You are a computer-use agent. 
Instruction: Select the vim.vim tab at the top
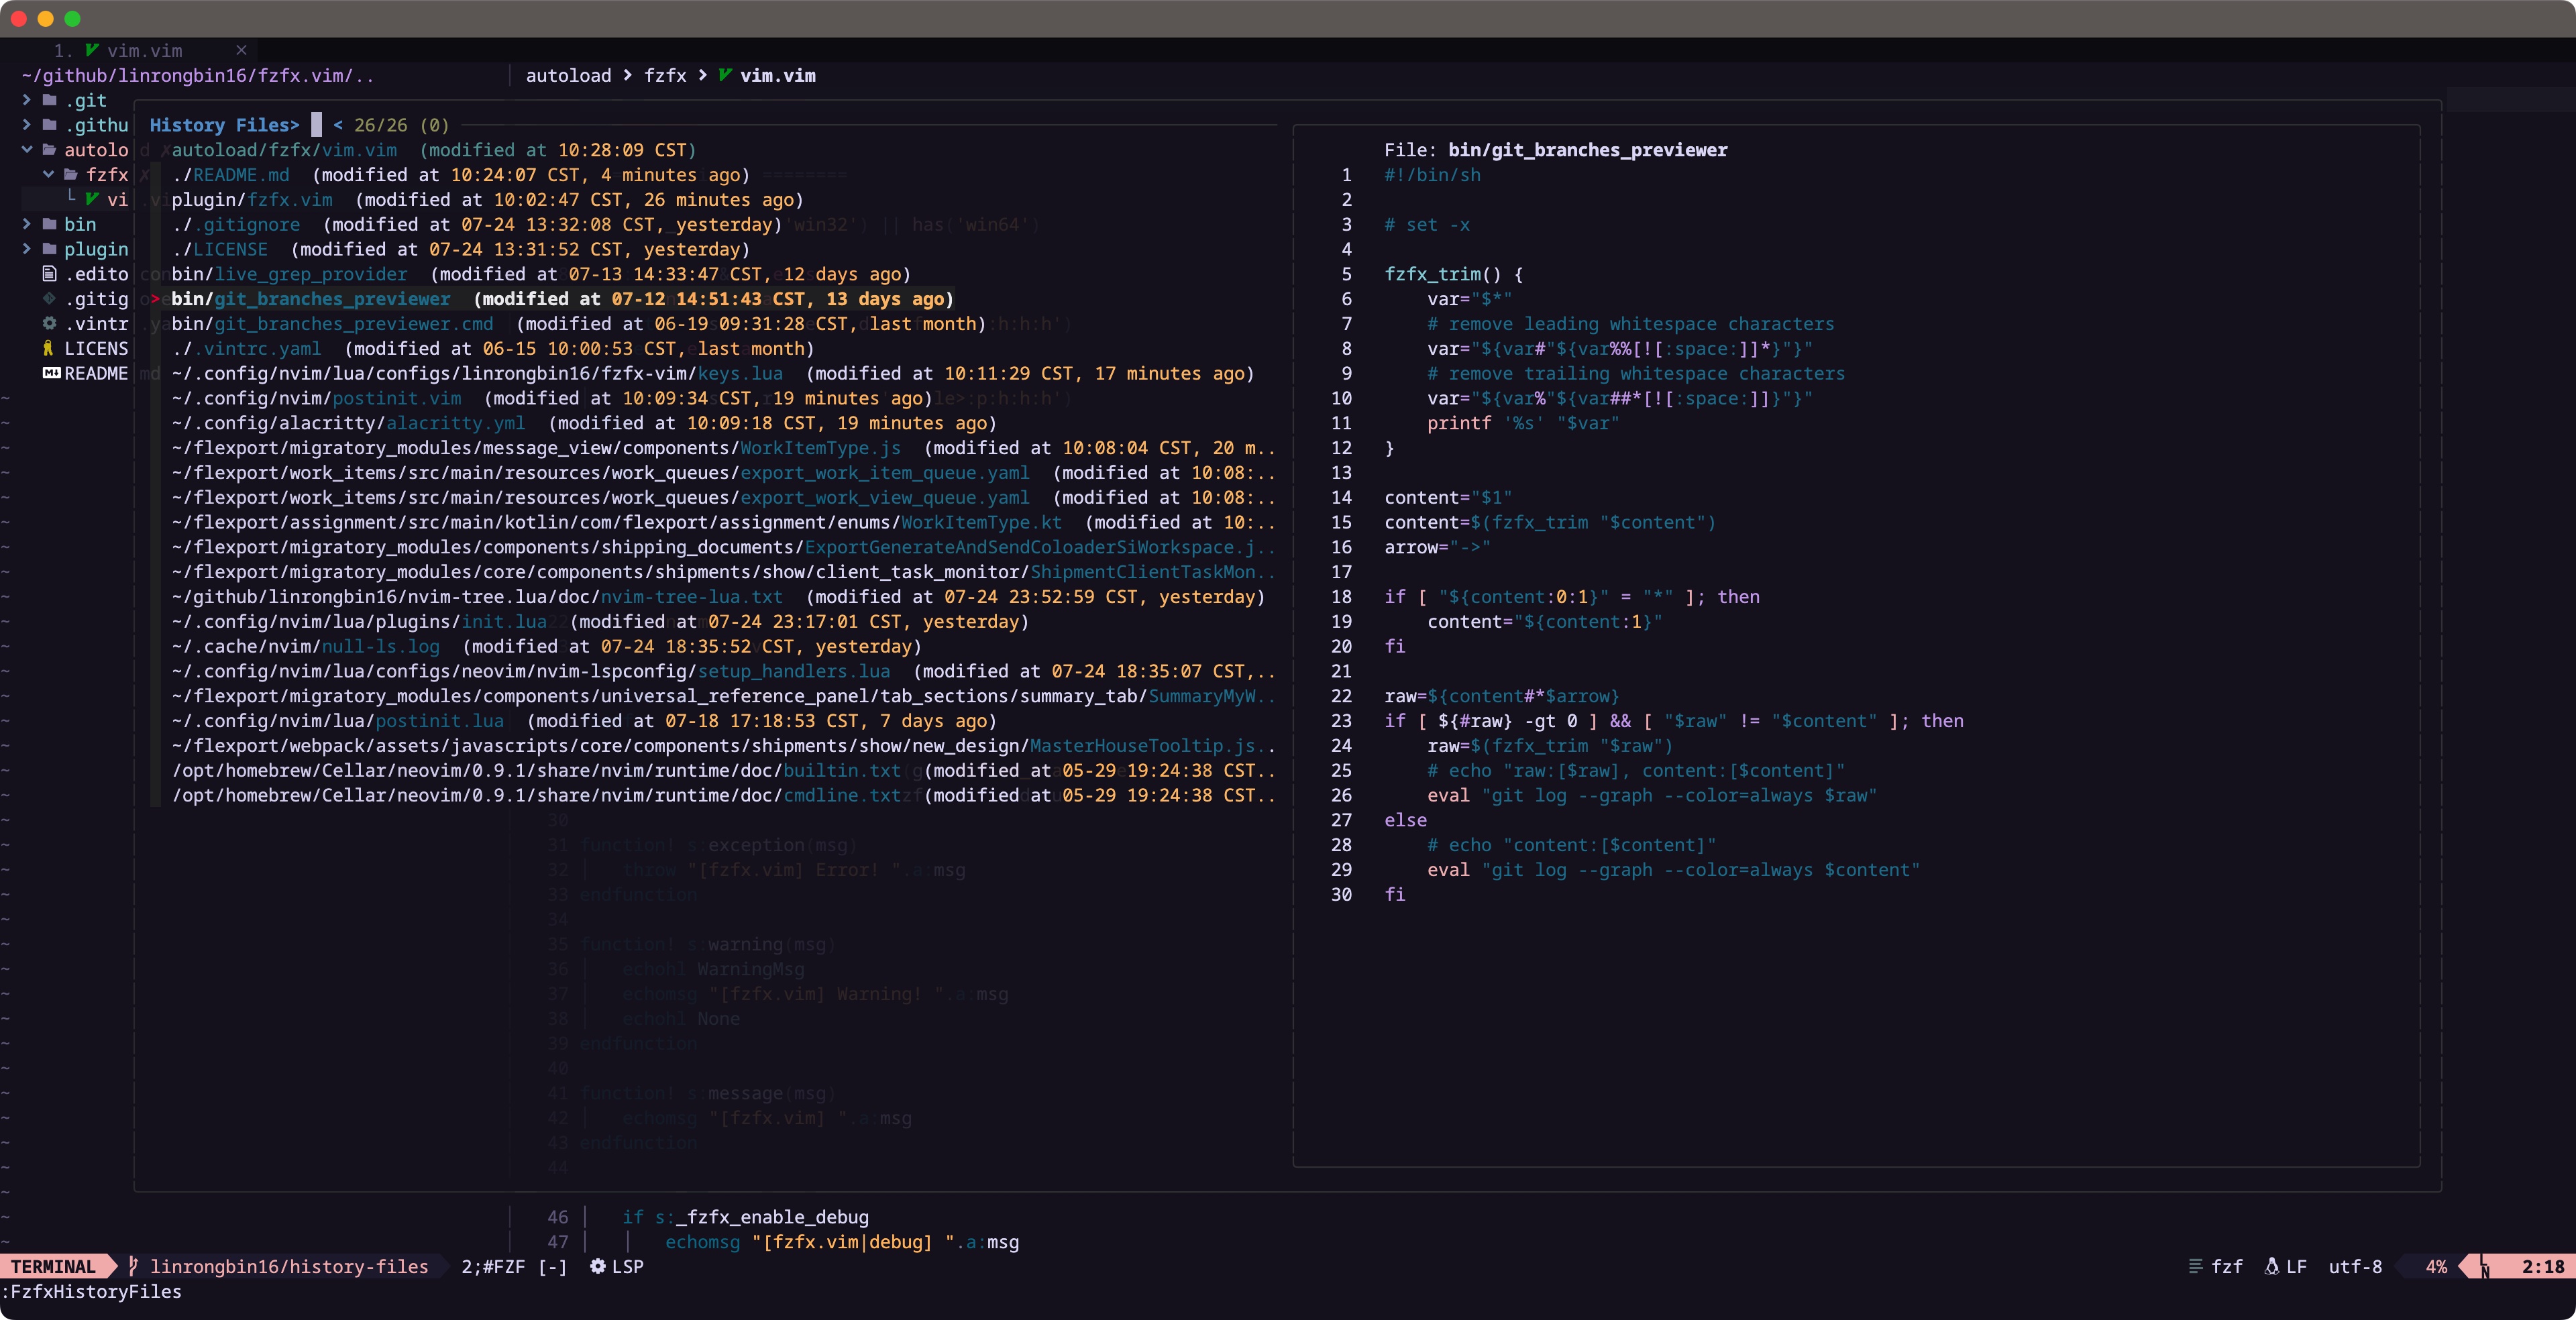145,50
